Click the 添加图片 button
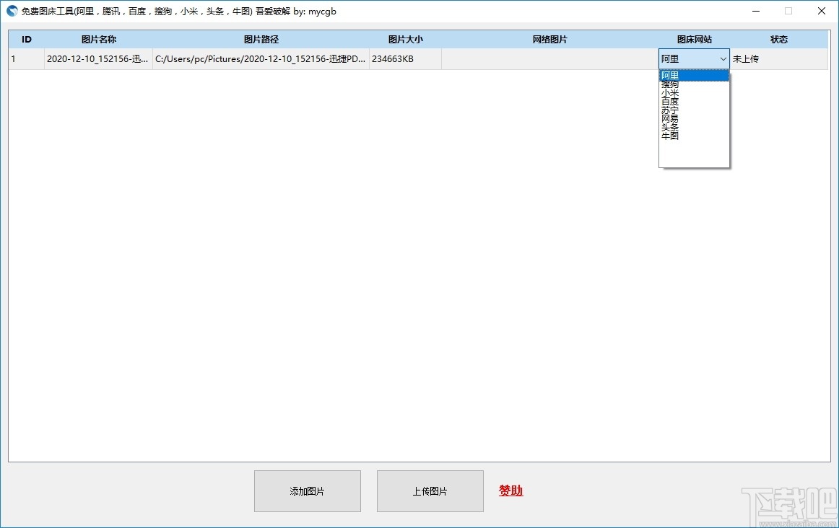The image size is (839, 528). (x=307, y=490)
